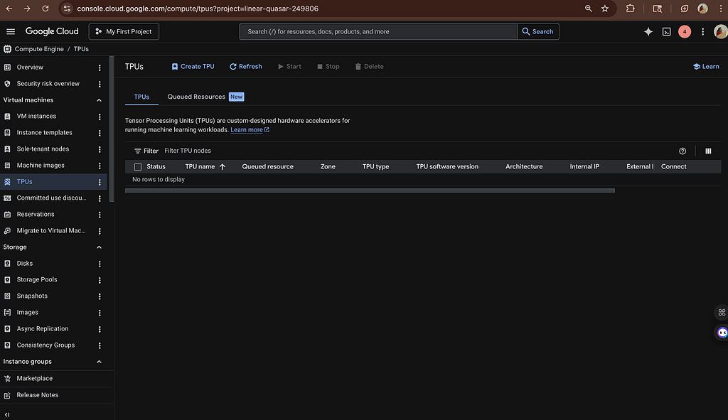Click the Zone column header

coord(328,166)
